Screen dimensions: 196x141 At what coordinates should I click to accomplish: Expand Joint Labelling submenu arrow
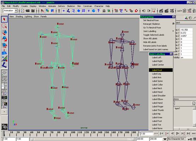coord(173,31)
